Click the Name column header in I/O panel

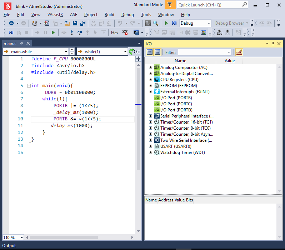tap(180, 61)
